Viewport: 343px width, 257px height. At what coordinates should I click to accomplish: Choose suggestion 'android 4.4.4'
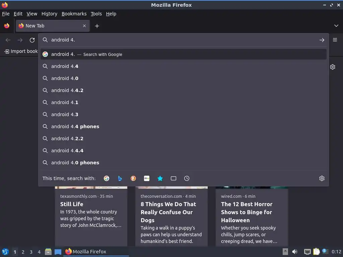[x=183, y=151]
